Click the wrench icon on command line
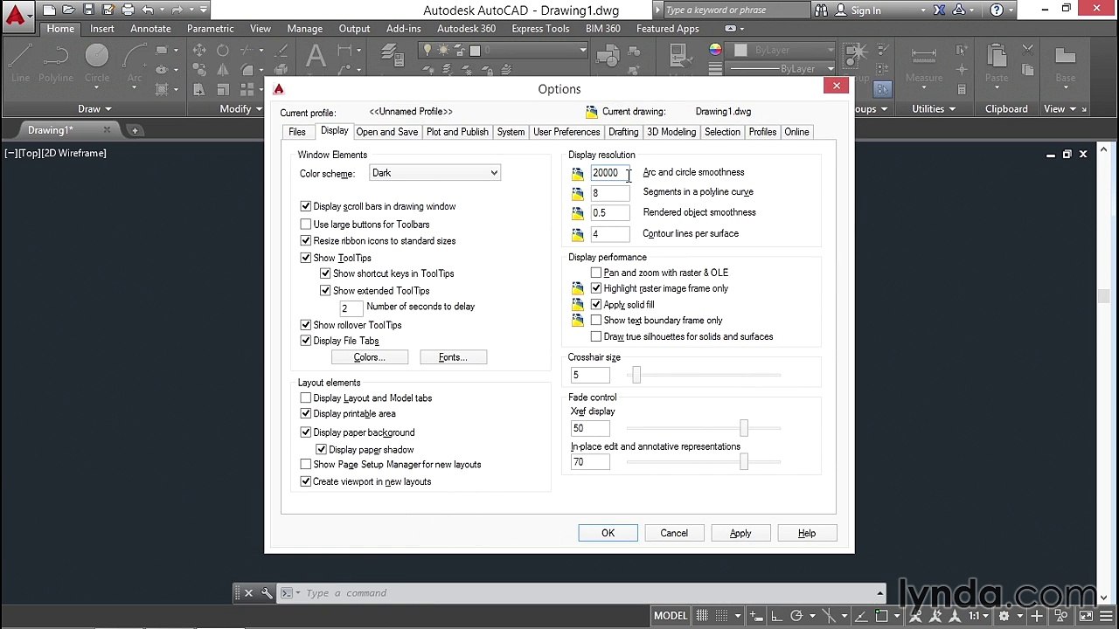 267,593
